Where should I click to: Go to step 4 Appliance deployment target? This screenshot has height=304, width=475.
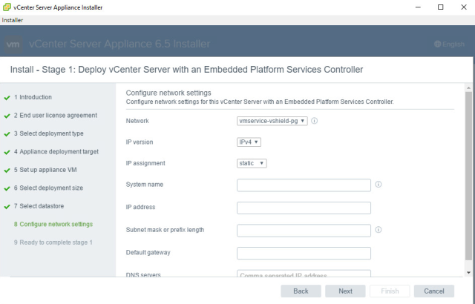56,151
